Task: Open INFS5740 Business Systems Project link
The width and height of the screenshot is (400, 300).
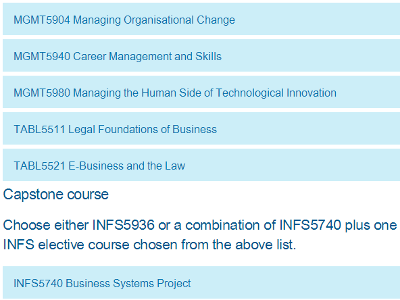Action: pyautogui.click(x=102, y=283)
